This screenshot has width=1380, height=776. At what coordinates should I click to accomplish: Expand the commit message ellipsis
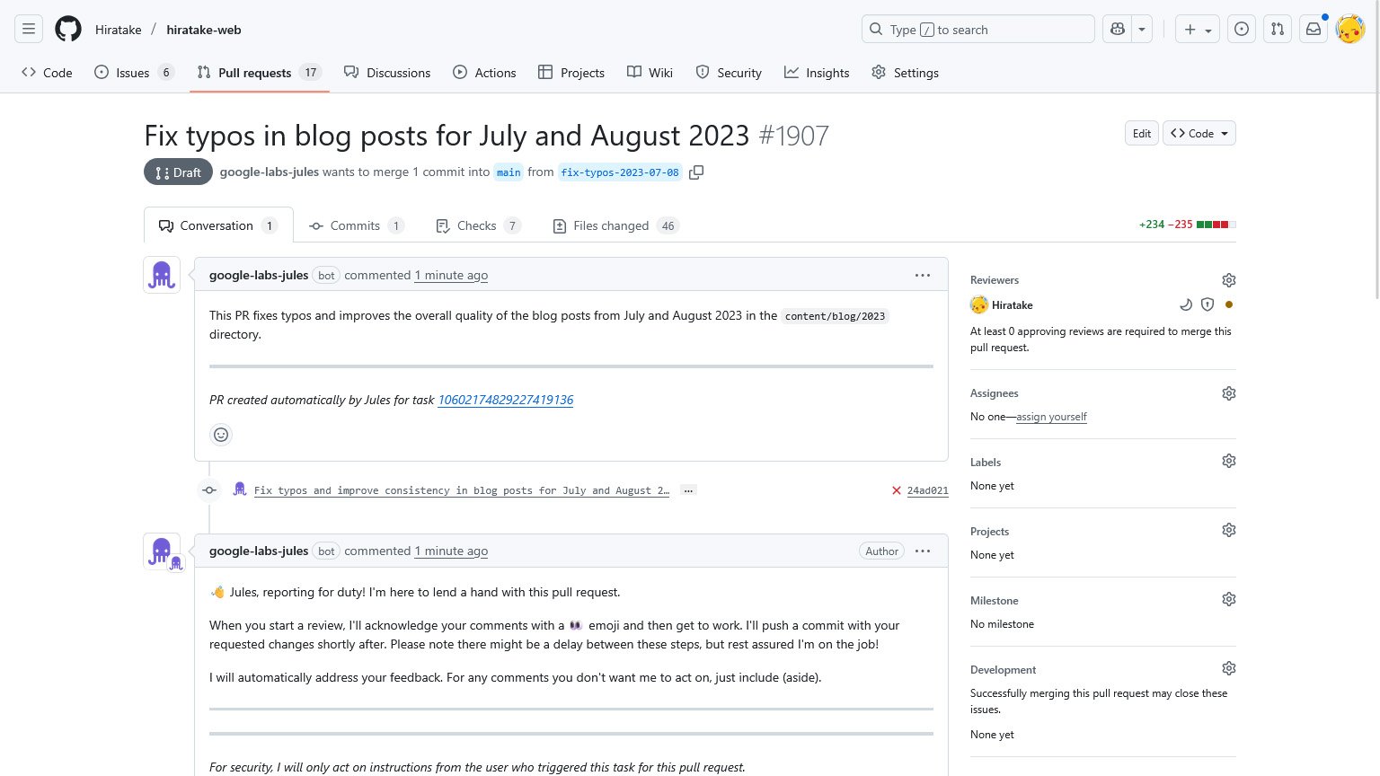[688, 490]
